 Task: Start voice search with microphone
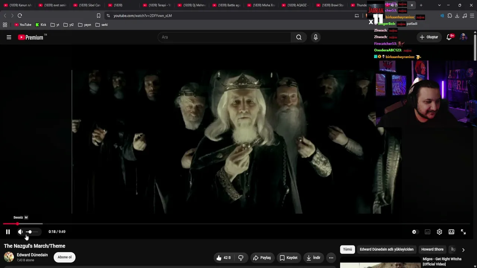tap(316, 37)
